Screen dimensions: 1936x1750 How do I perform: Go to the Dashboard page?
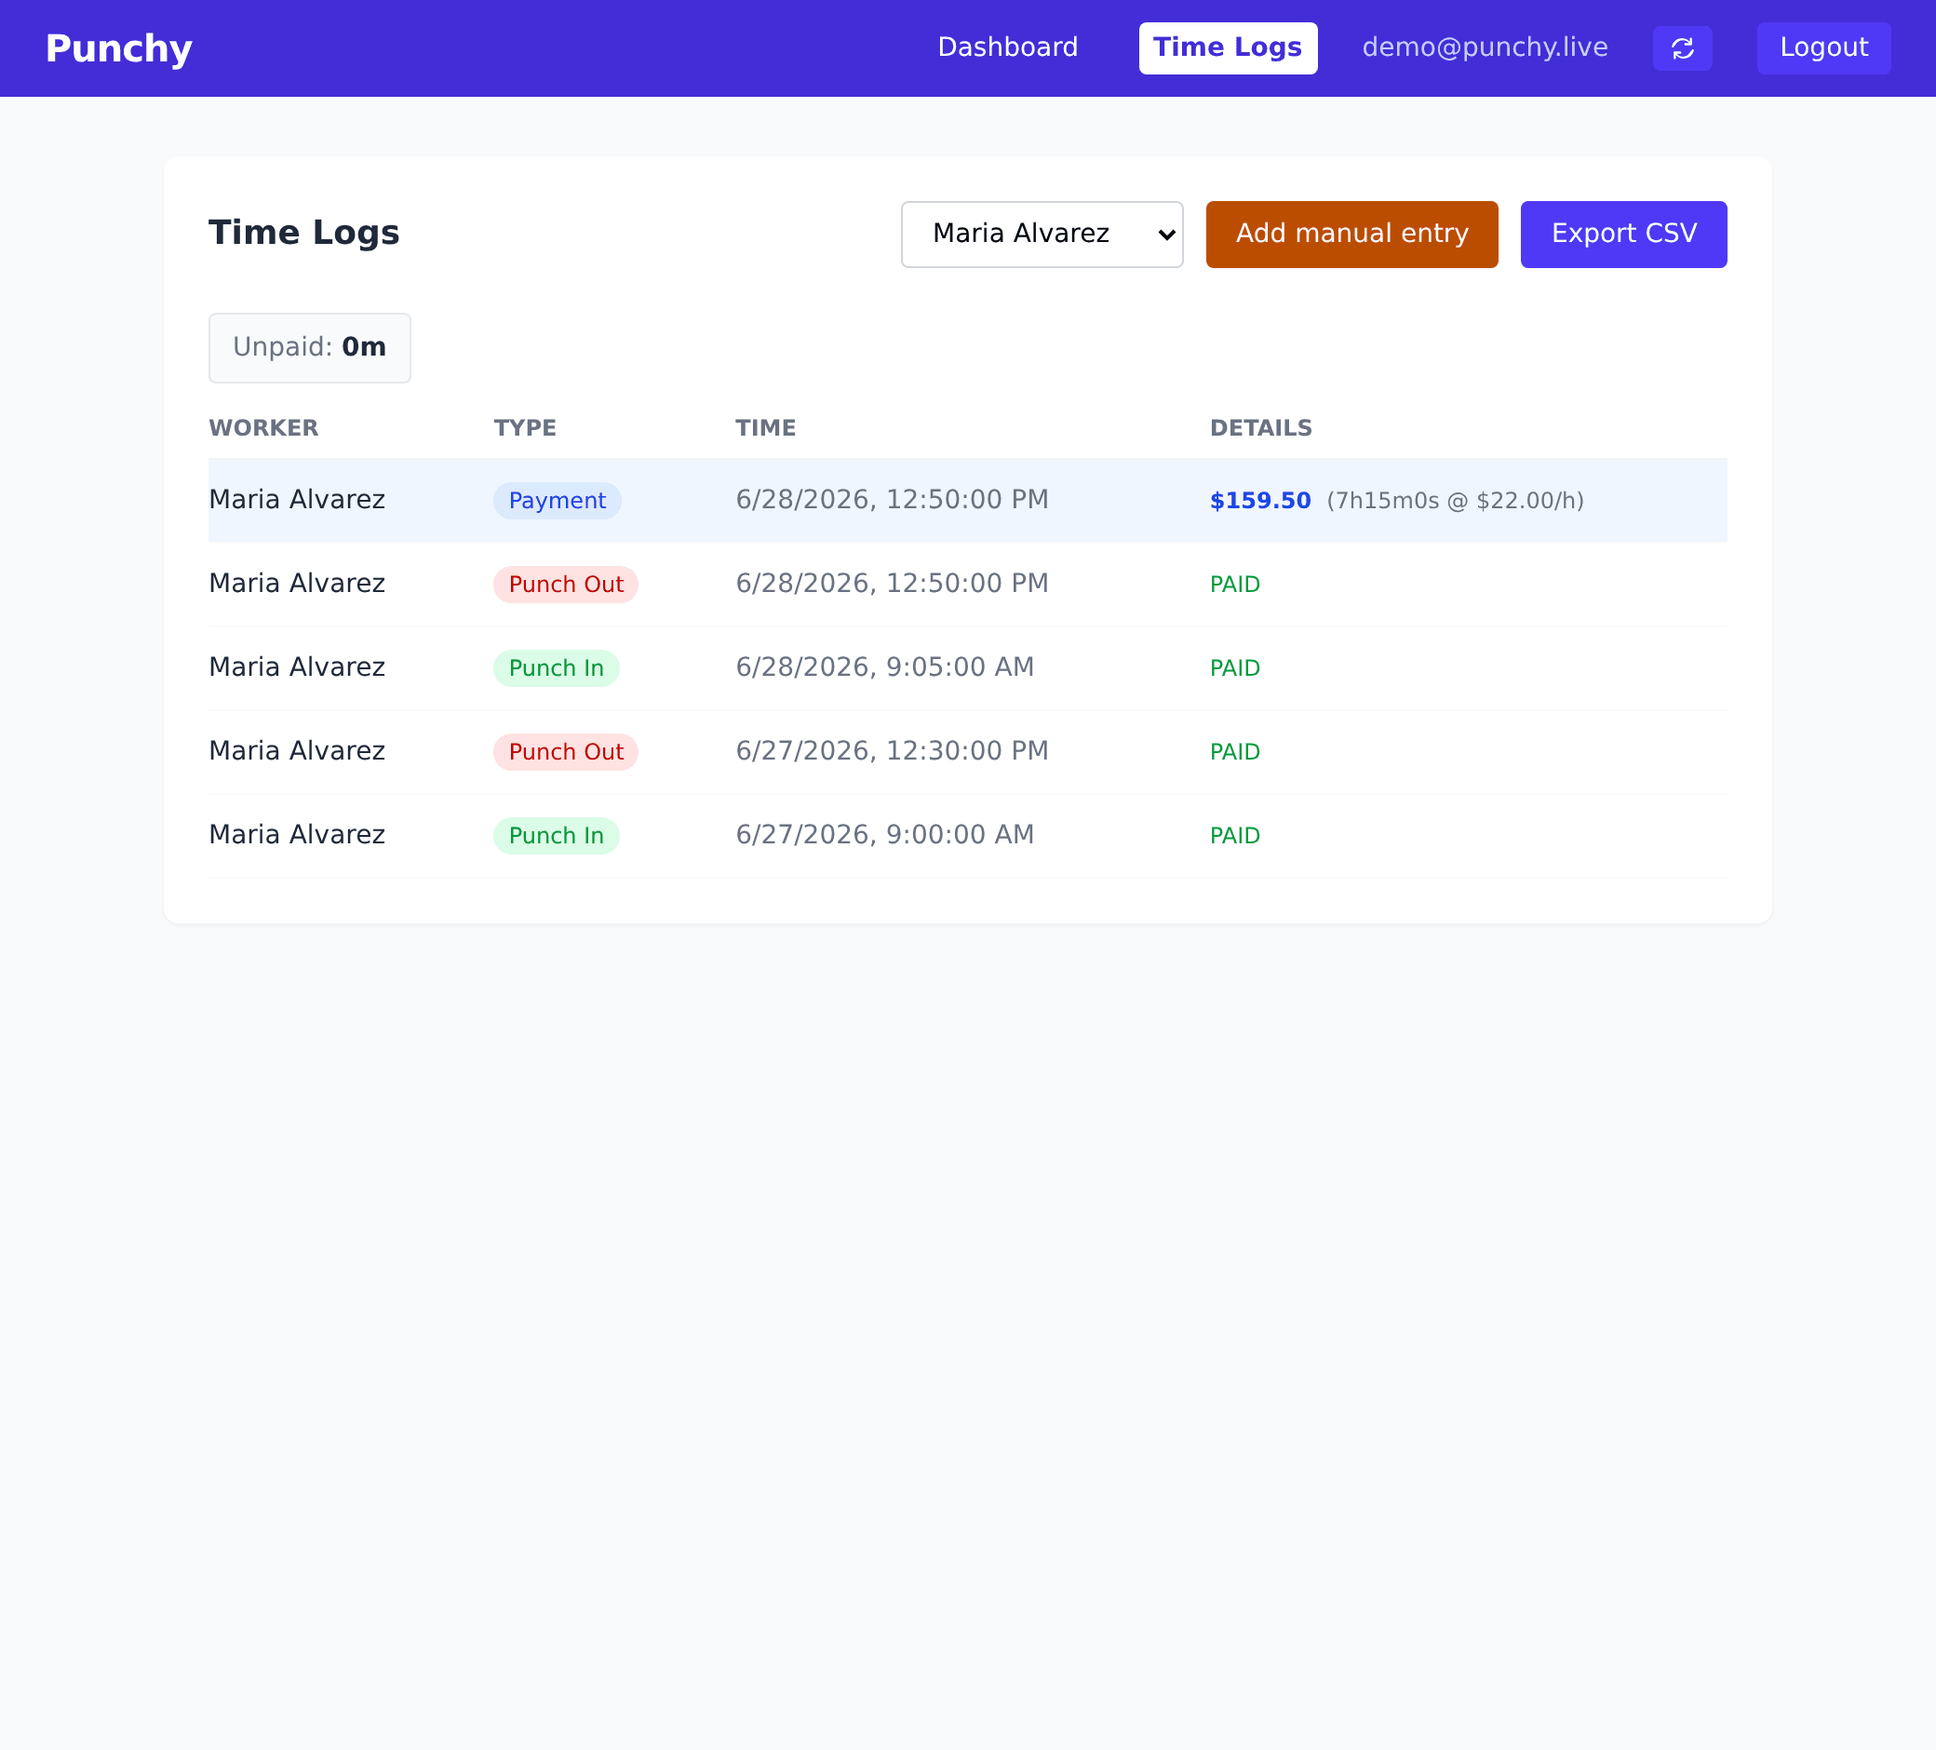1007,47
